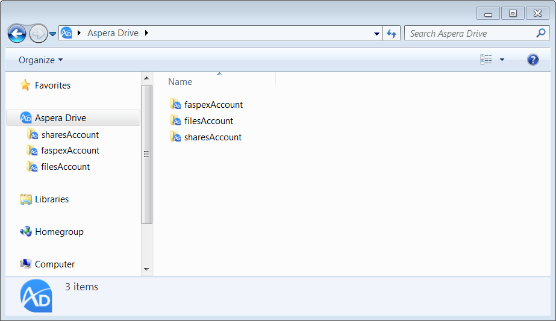
Task: Open the Organize menu
Action: [x=40, y=60]
